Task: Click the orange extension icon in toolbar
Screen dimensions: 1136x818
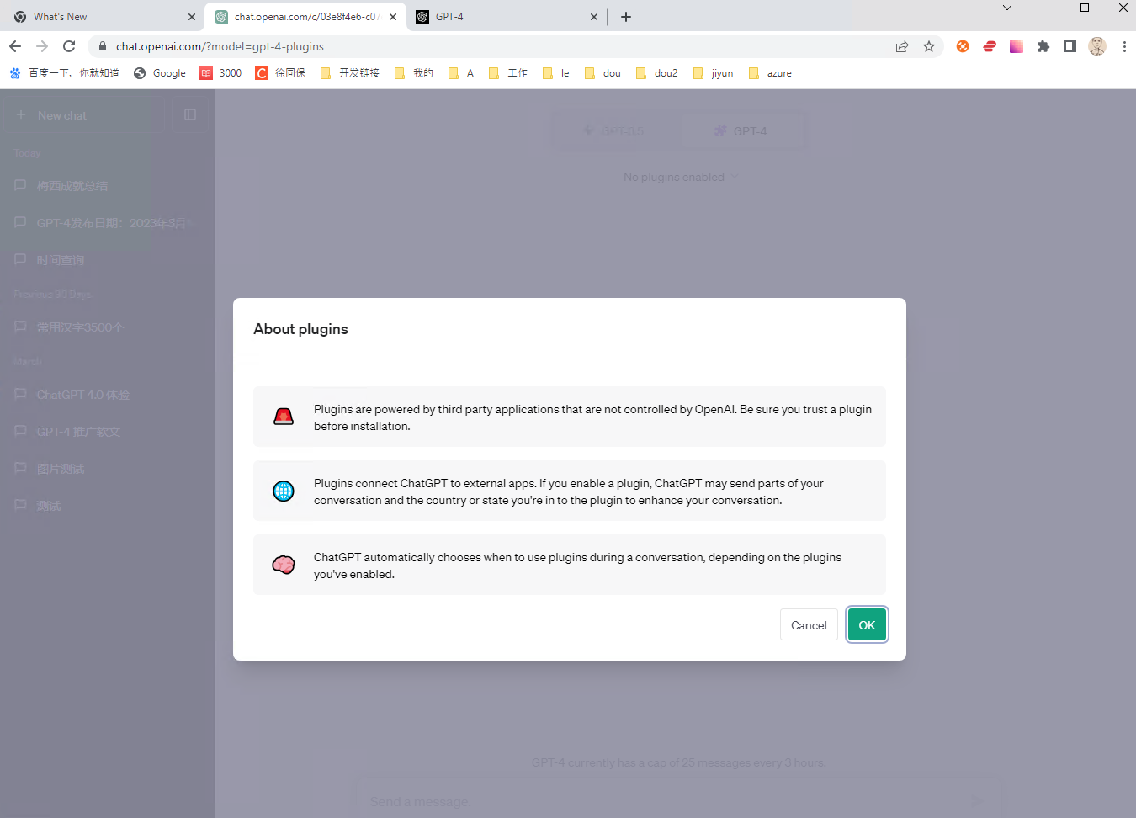Action: tap(963, 46)
